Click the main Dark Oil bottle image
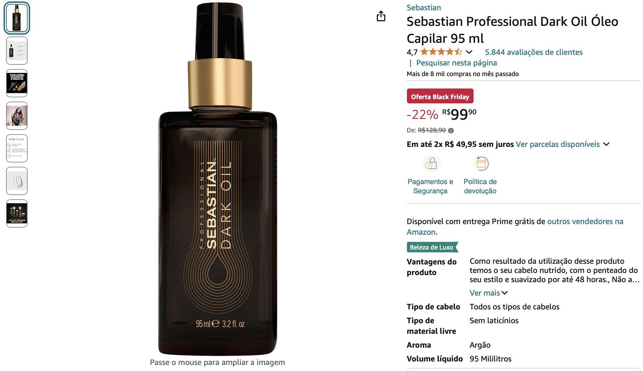This screenshot has width=643, height=371. pyautogui.click(x=218, y=179)
